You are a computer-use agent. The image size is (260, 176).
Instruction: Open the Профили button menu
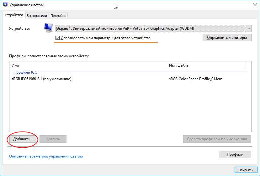pos(235,154)
